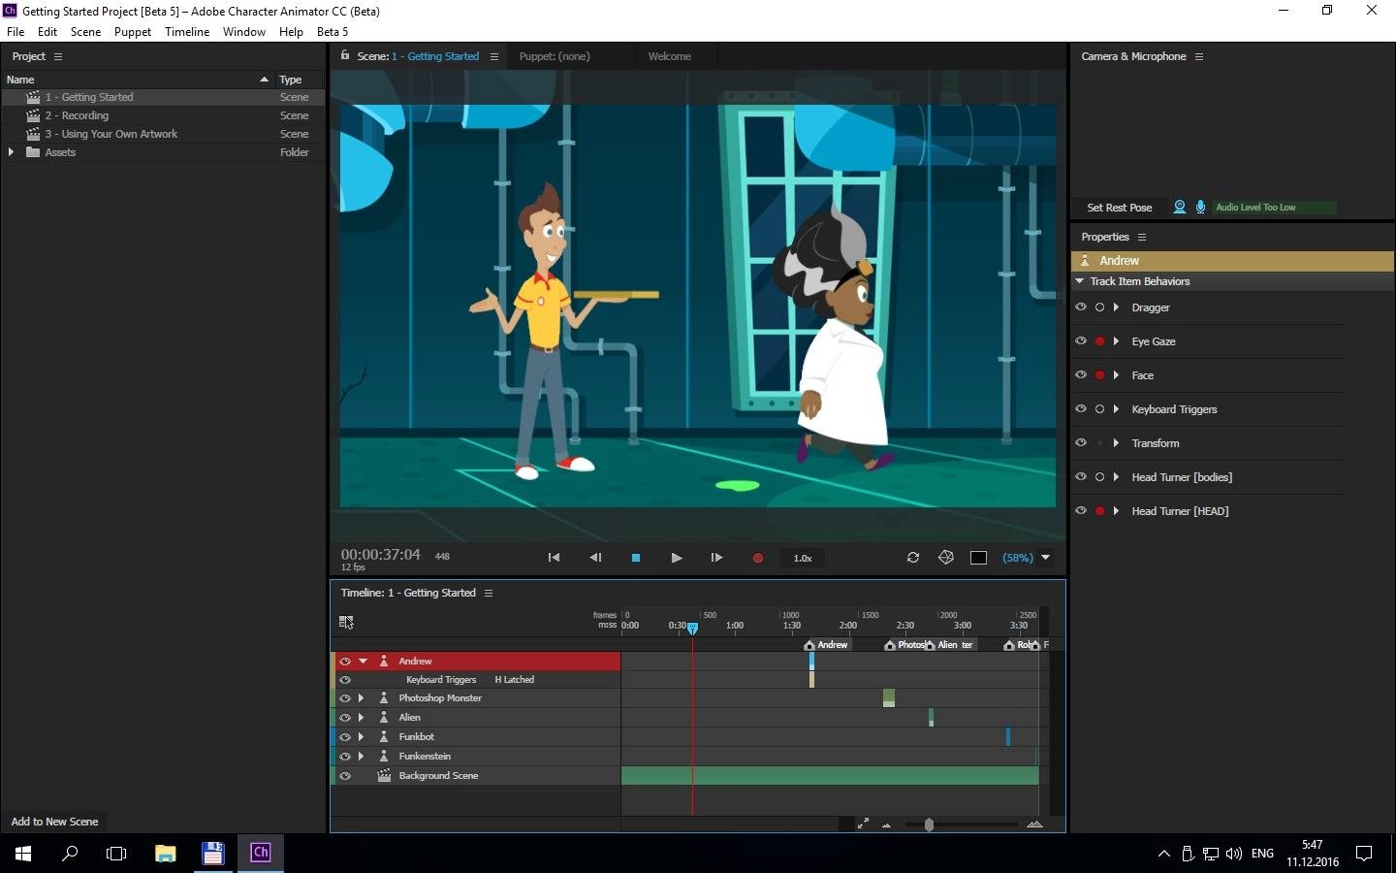
Task: Click the blue playhead on the time ruler
Action: [x=692, y=629]
